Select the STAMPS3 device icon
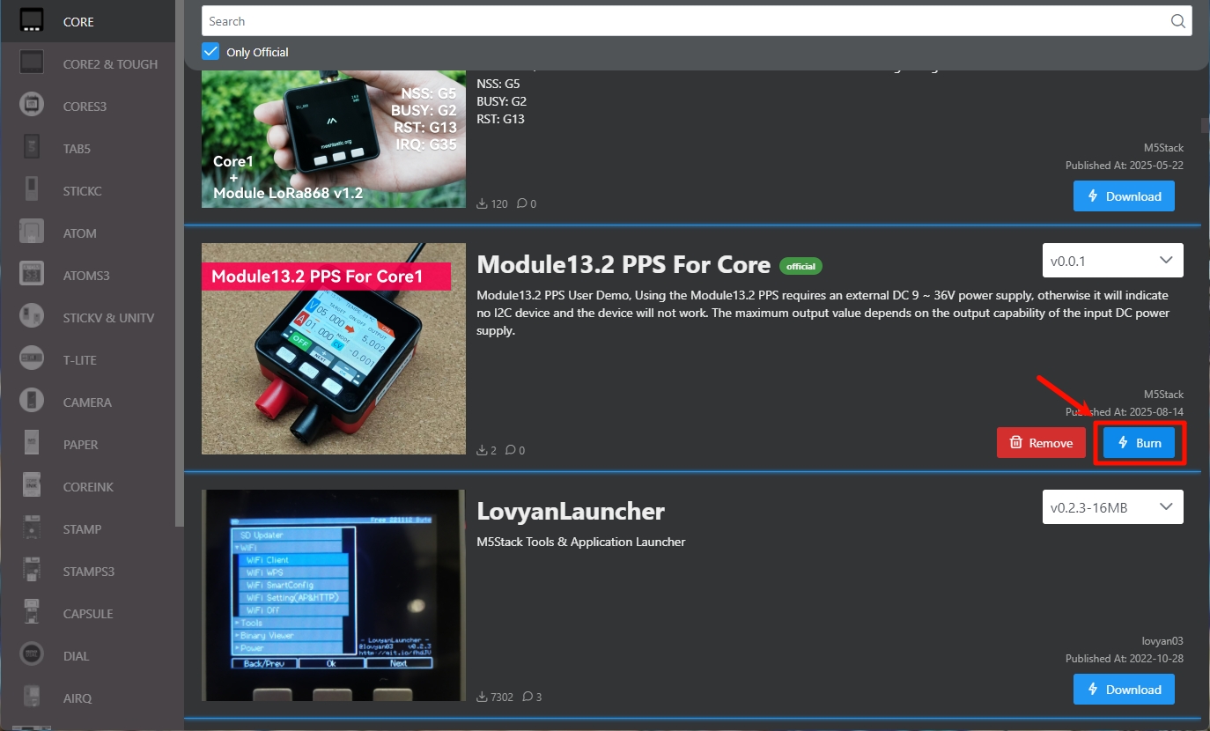 tap(32, 571)
